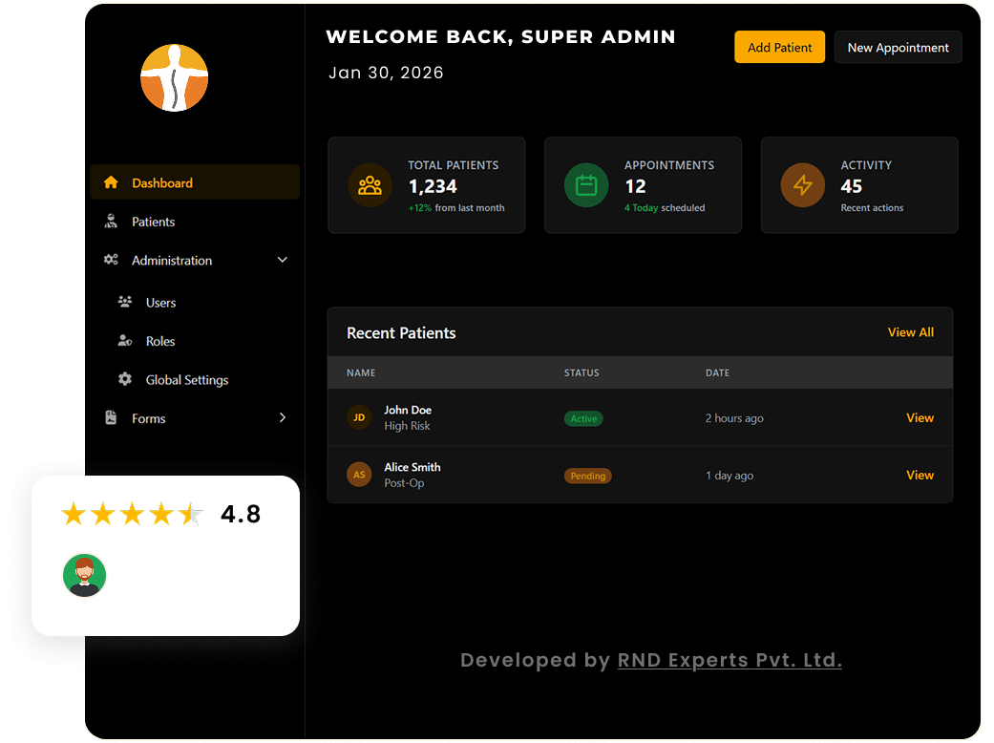
Task: Click the RND Experts Pvt. Ltd. link
Action: click(730, 660)
